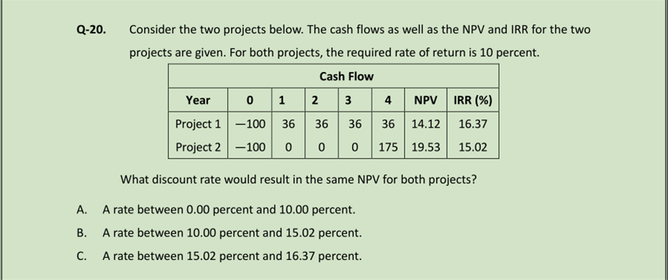The width and height of the screenshot is (668, 280).
Task: Click the year 4 column header
Action: [388, 100]
